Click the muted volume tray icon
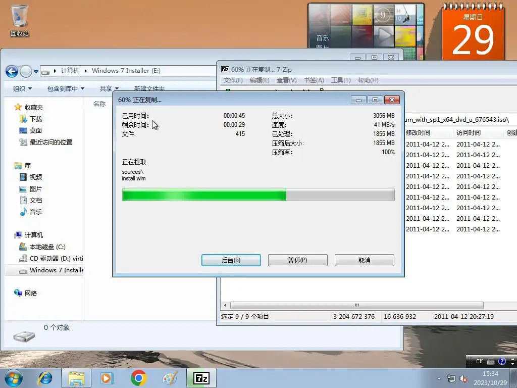Screen dimensions: 517x388 coord(463,378)
